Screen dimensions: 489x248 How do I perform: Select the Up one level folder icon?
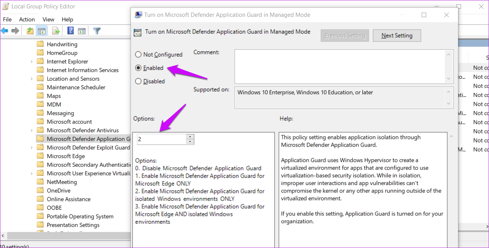[30, 31]
